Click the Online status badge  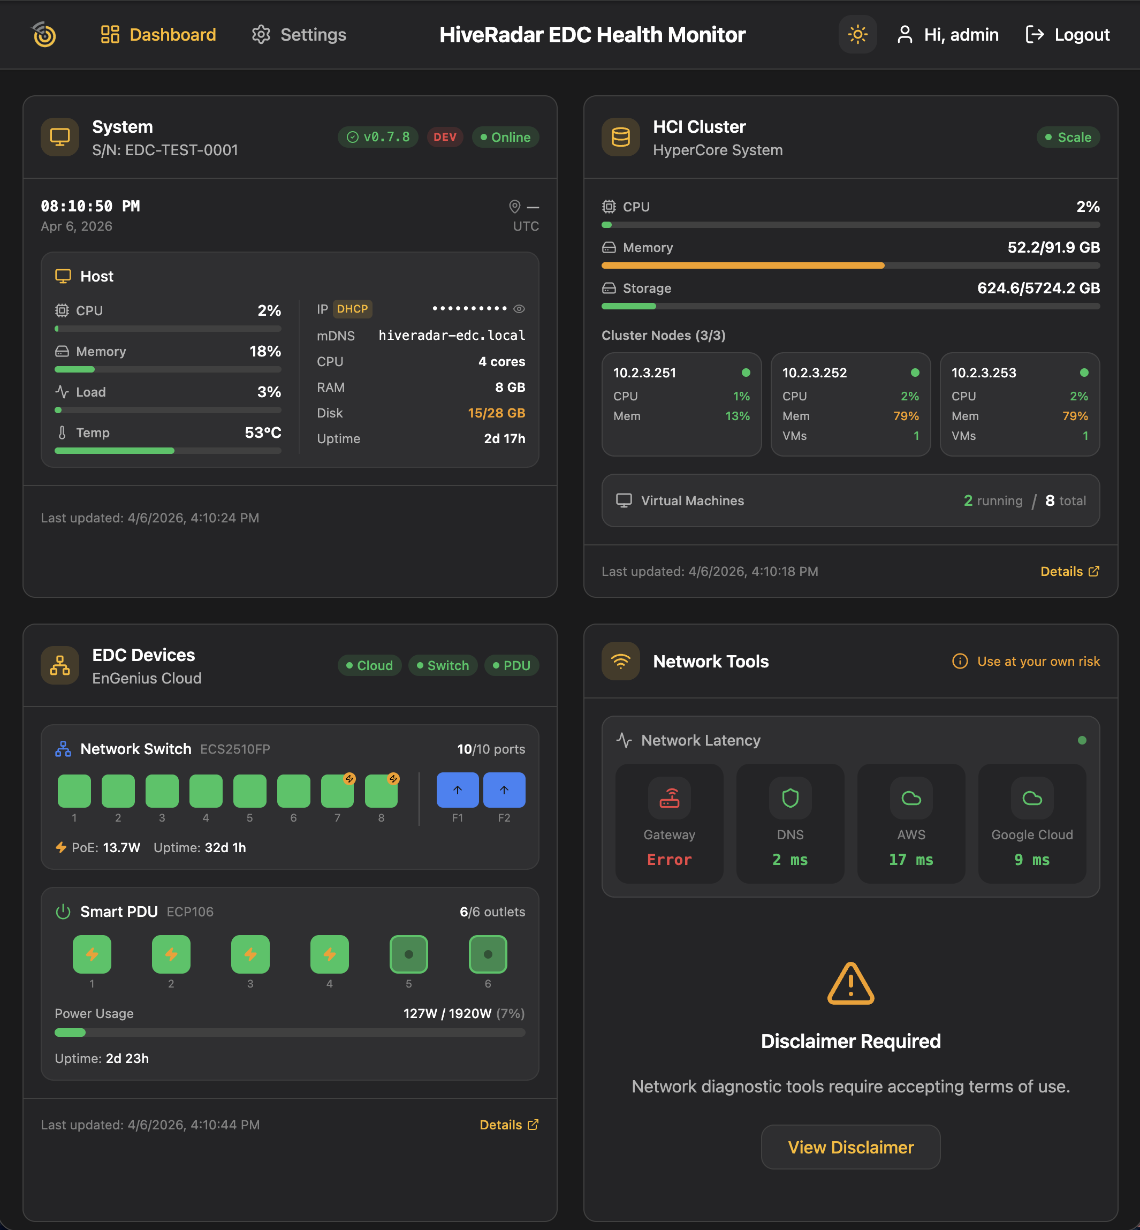(505, 137)
